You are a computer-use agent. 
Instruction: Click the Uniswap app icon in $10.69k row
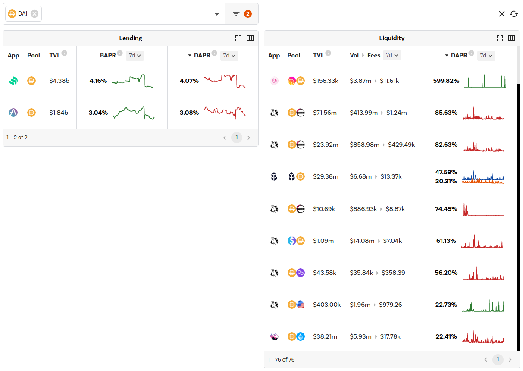274,209
